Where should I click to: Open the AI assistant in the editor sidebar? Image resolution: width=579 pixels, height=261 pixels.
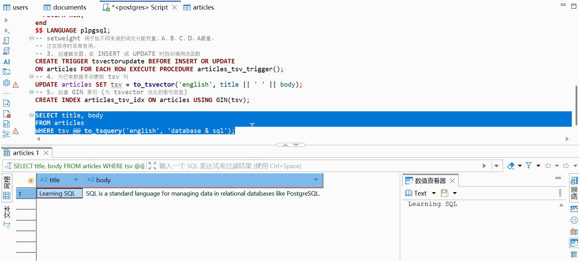click(7, 62)
